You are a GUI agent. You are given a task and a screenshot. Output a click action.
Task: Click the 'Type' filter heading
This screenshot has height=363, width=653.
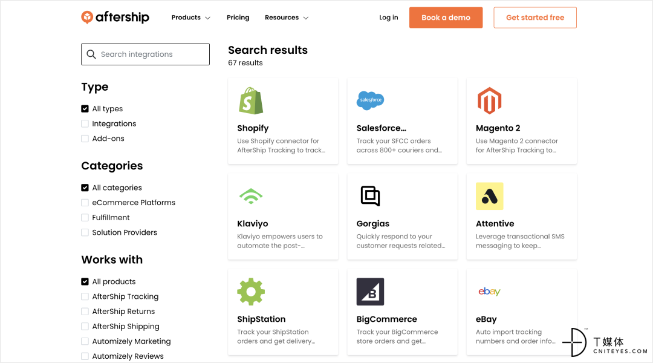[95, 87]
